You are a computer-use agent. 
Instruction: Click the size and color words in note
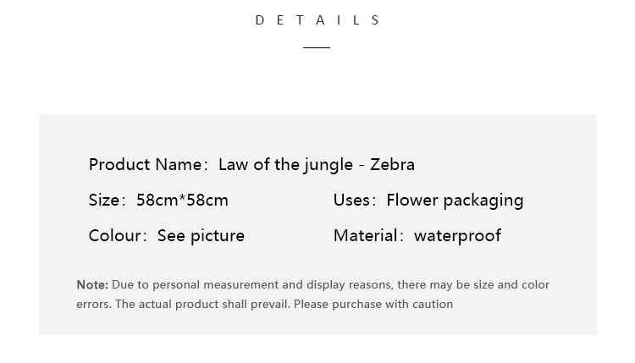click(x=511, y=285)
